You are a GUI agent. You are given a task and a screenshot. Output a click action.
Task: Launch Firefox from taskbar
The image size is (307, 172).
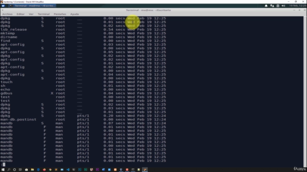[44, 170]
